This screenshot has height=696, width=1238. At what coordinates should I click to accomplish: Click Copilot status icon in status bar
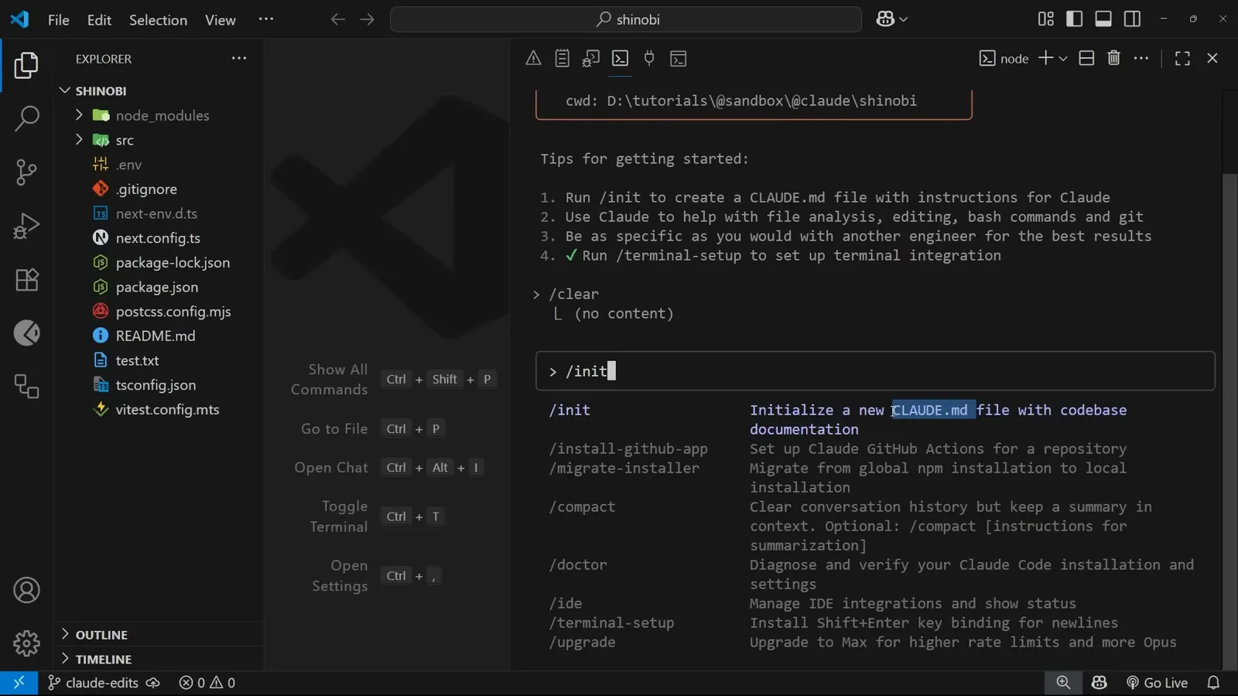pyautogui.click(x=1099, y=683)
